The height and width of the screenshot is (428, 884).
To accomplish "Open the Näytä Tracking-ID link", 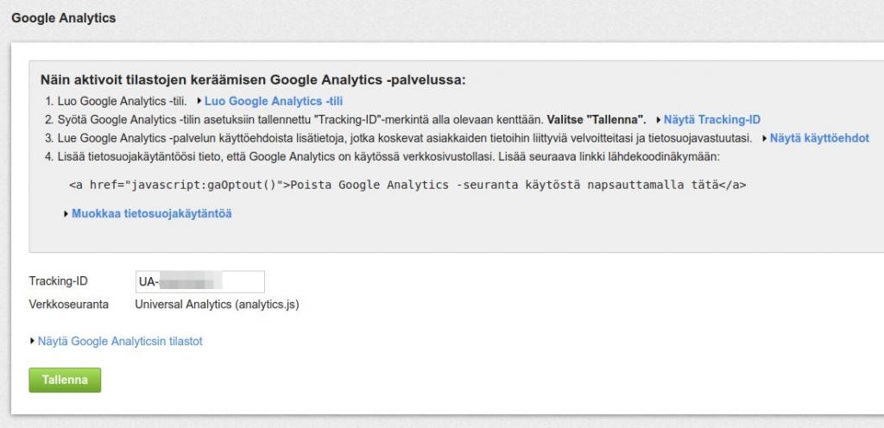I will pyautogui.click(x=712, y=119).
